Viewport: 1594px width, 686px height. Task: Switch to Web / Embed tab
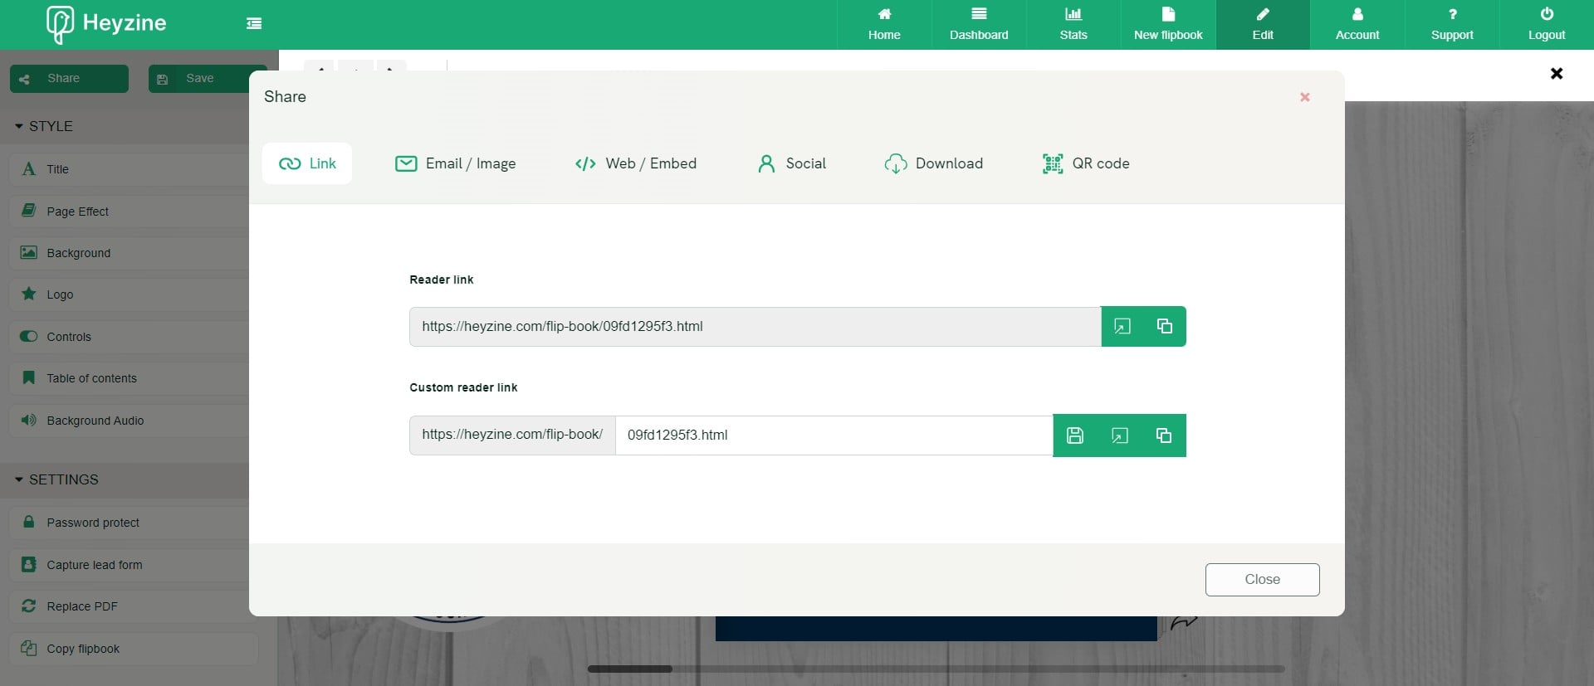(636, 163)
